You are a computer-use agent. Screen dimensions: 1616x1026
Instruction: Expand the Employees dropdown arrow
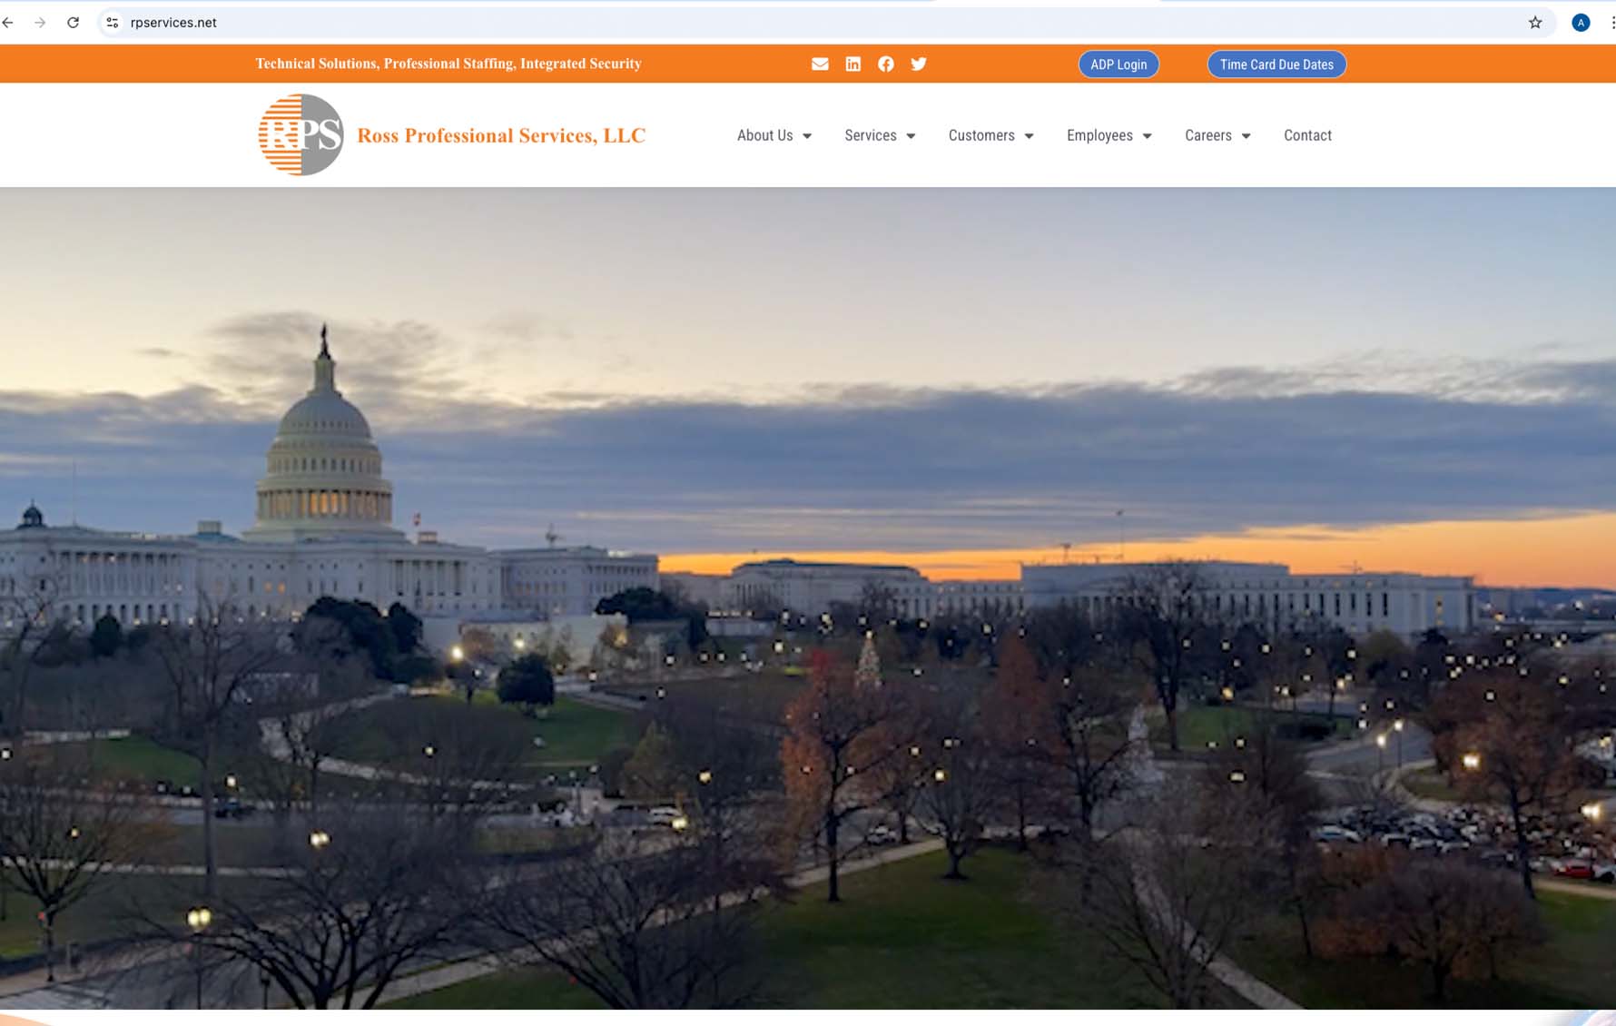pyautogui.click(x=1147, y=136)
